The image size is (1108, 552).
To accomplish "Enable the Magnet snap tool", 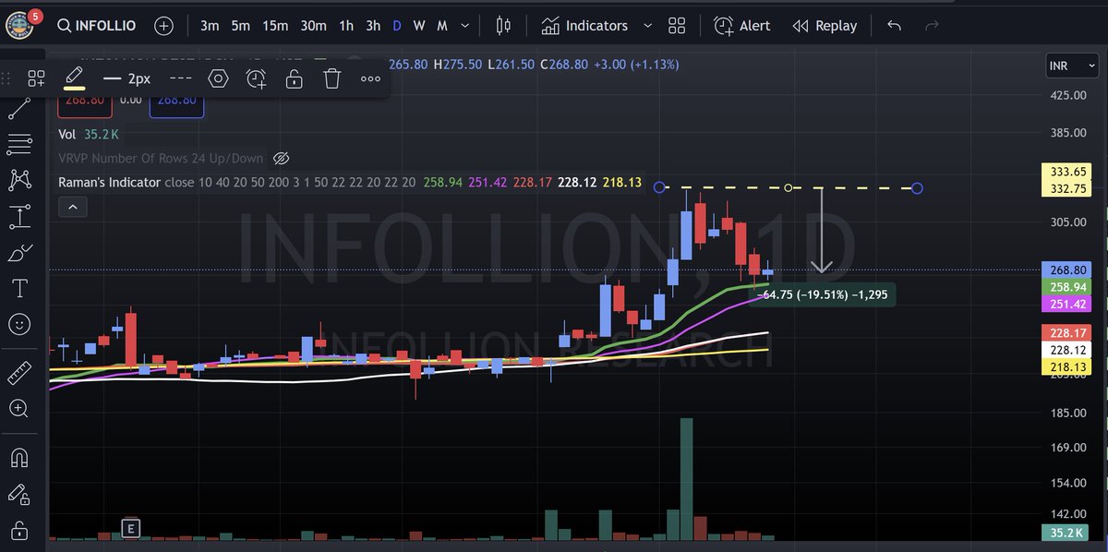I will pyautogui.click(x=20, y=457).
